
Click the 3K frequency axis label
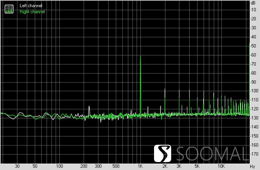coord(179,166)
